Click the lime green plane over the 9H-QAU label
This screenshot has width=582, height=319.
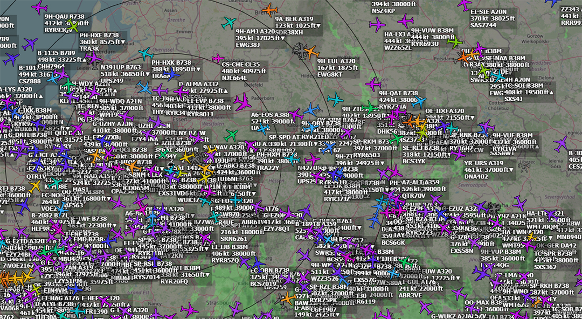(74, 25)
